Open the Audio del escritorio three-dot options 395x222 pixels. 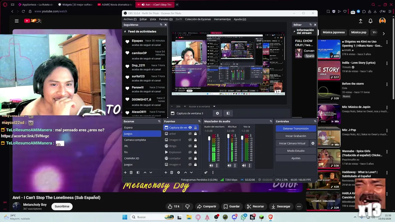click(217, 165)
